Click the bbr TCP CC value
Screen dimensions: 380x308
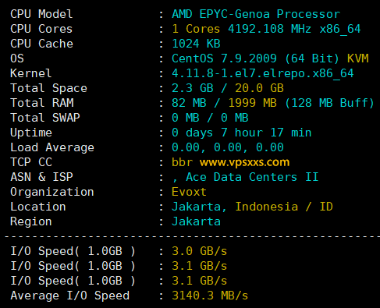tap(182, 162)
